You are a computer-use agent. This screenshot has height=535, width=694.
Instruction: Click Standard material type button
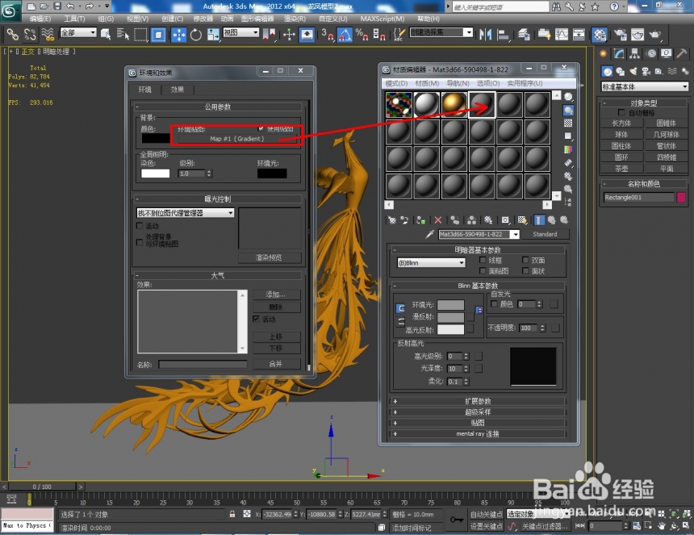[545, 234]
